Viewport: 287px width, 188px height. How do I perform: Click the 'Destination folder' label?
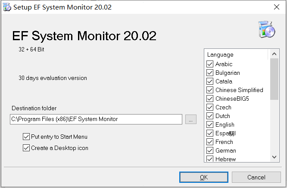[x=34, y=108]
